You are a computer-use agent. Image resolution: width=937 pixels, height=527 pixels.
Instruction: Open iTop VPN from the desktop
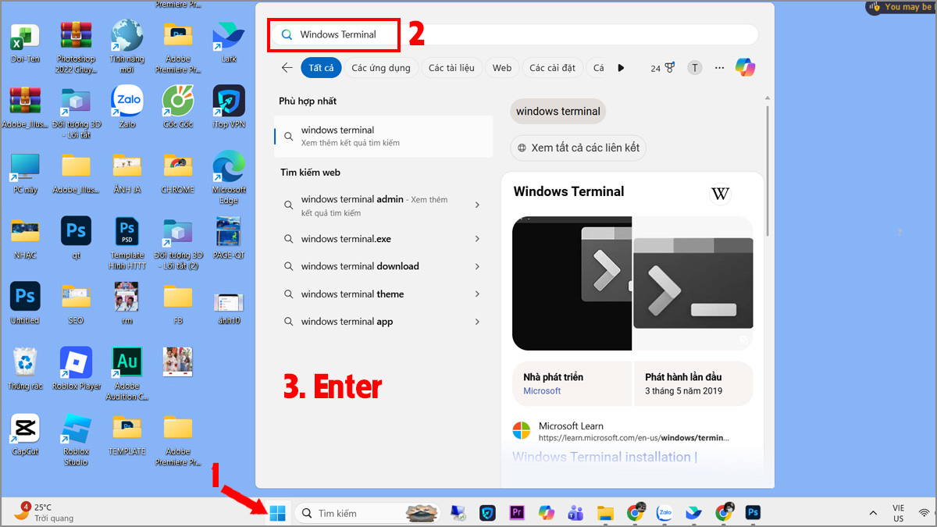[x=228, y=101]
